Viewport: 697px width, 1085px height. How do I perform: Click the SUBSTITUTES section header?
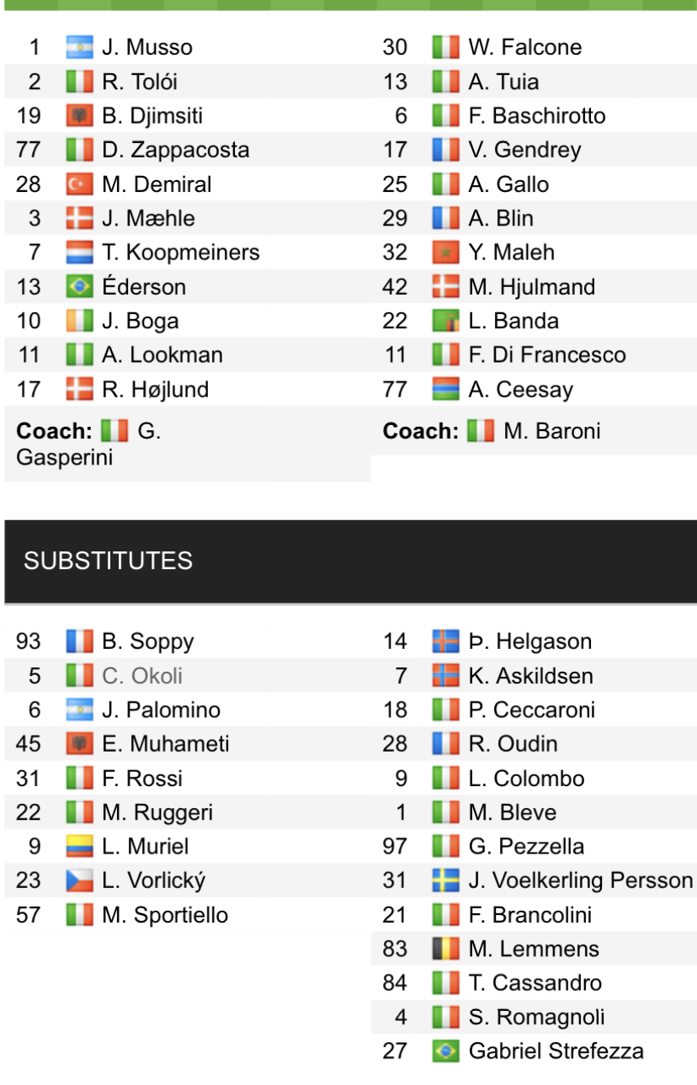(x=108, y=561)
